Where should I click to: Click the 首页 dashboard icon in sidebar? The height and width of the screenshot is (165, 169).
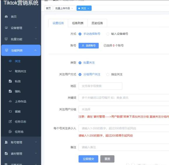tap(6, 17)
